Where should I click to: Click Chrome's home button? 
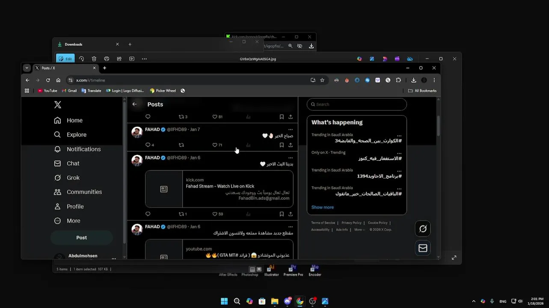58,80
